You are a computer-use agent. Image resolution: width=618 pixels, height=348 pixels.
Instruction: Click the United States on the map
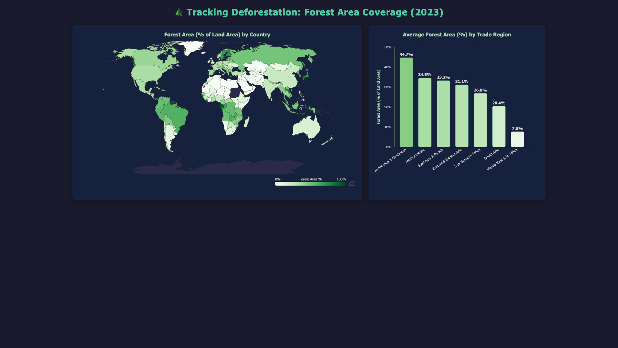pyautogui.click(x=146, y=72)
